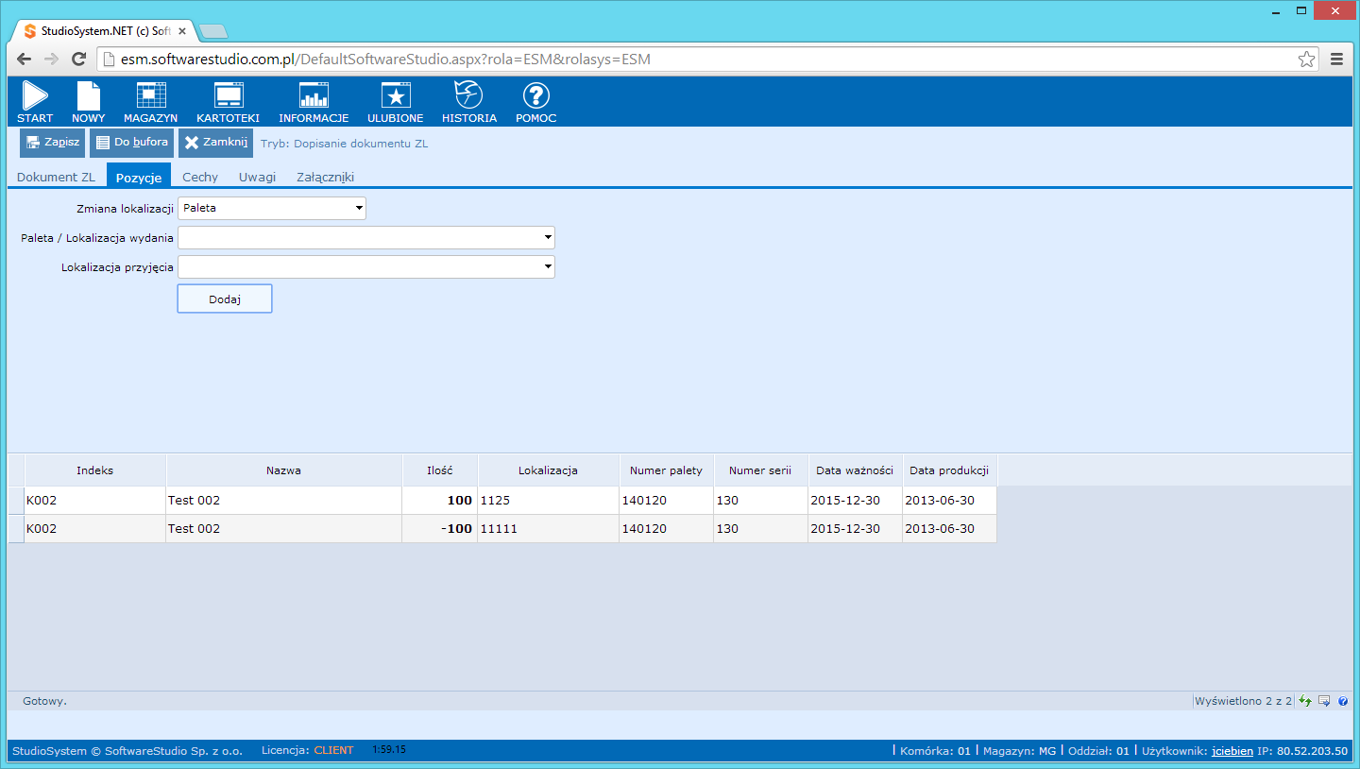Viewport: 1360px width, 769px height.
Task: Click the Dodaj button
Action: (x=225, y=299)
